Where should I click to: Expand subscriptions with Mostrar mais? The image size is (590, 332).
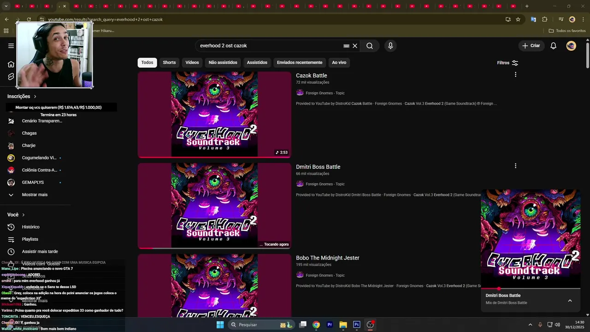tap(35, 195)
